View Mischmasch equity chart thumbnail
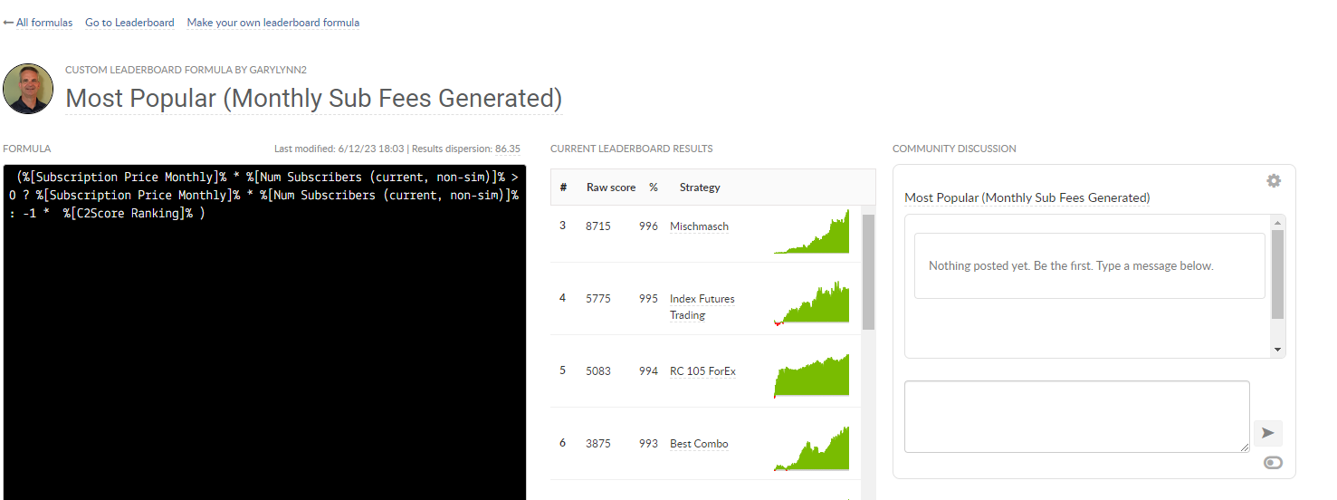 [812, 232]
